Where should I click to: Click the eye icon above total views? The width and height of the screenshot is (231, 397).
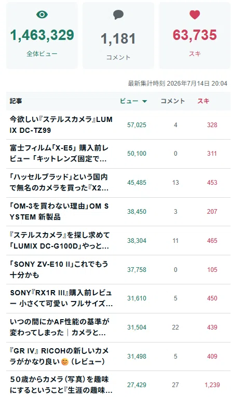coord(42,15)
